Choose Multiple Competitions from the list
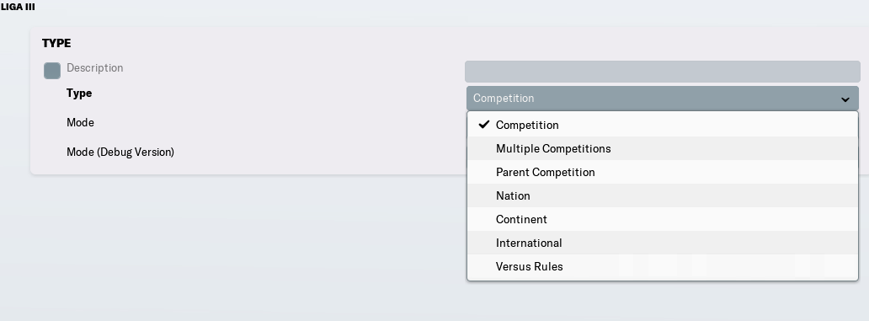869x321 pixels. (663, 148)
